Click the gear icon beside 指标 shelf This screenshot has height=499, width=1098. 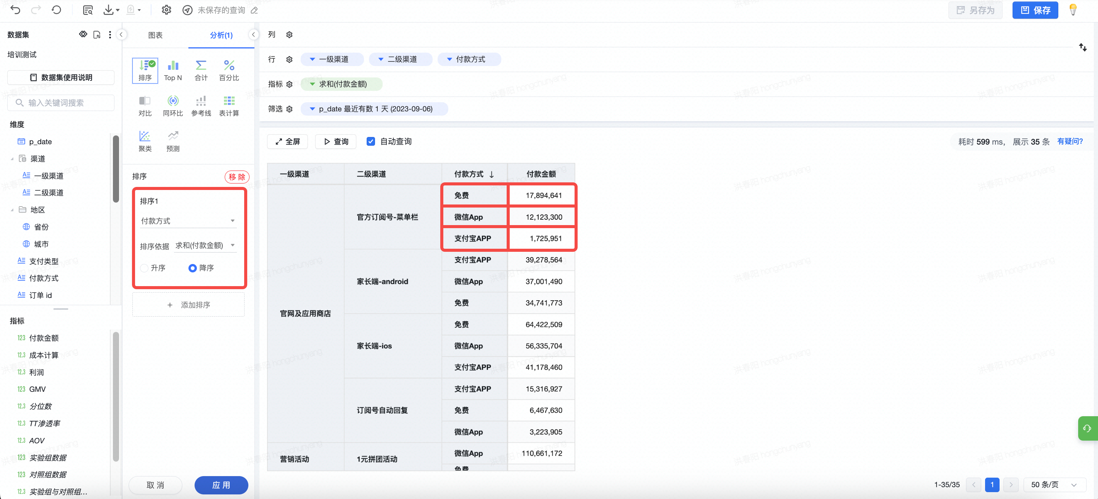tap(290, 84)
